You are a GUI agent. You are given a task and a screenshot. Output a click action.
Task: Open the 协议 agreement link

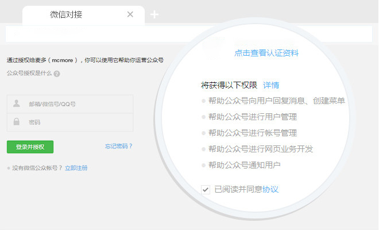(270, 189)
